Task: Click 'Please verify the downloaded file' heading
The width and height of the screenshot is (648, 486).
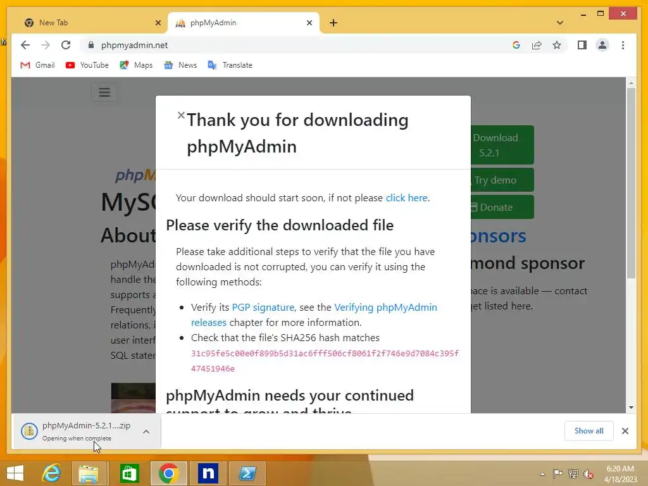Action: tap(280, 225)
